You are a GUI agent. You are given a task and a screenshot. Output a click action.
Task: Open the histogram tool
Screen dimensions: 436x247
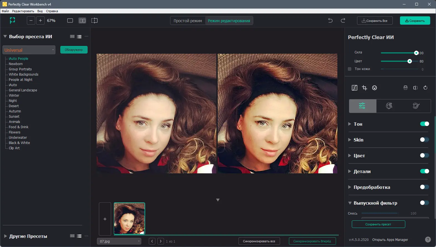pos(355,88)
